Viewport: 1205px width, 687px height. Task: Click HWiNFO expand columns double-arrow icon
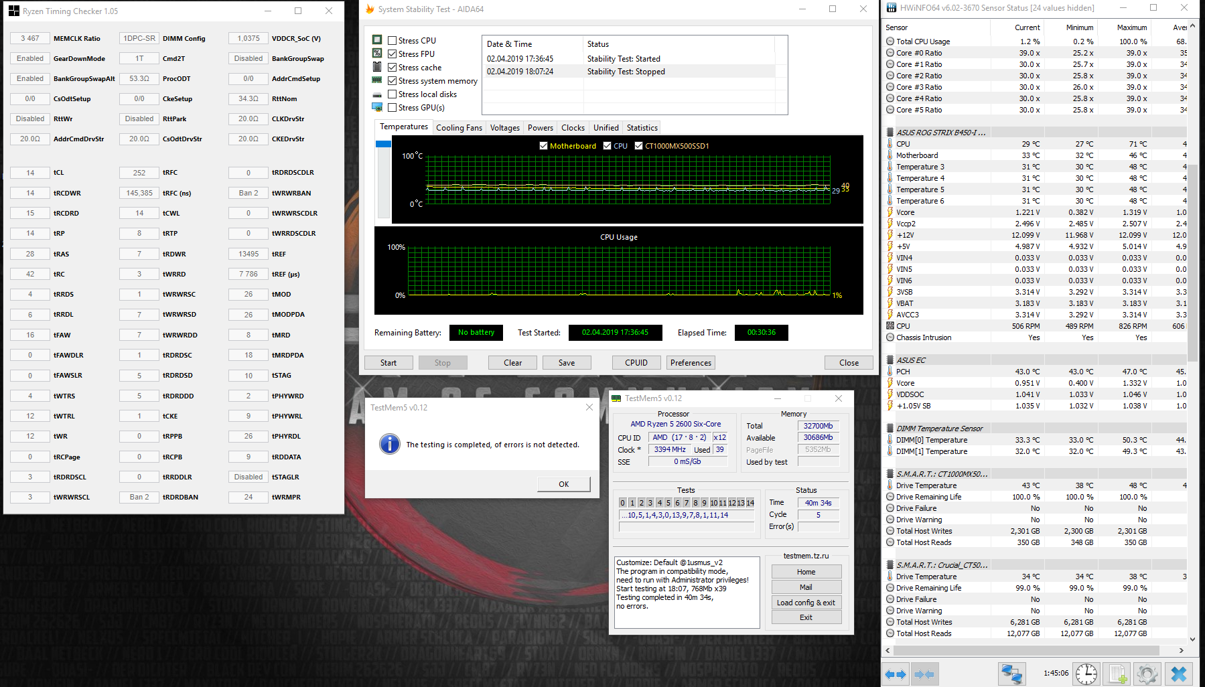point(896,674)
